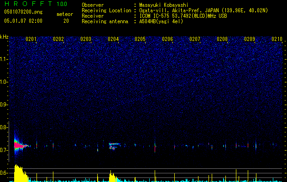Click the A504HB(yagi 4el) antenna text
This screenshot has height=182, width=287.
[161, 21]
